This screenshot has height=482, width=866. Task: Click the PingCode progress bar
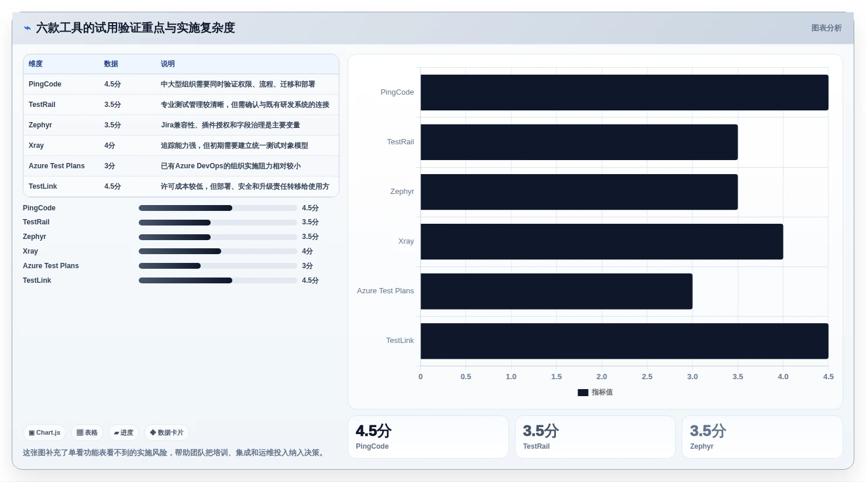(218, 208)
